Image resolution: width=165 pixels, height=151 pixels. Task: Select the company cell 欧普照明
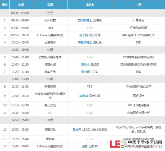[x=50, y=87]
